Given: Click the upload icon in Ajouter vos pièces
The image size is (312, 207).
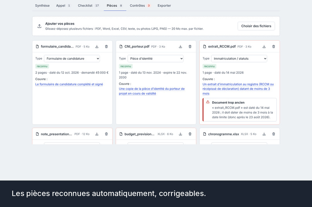Looking at the screenshot, I should (x=39, y=26).
